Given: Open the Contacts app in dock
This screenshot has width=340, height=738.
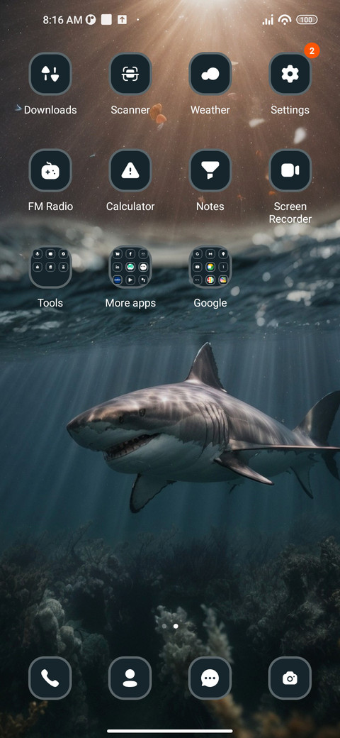Looking at the screenshot, I should click(x=130, y=678).
